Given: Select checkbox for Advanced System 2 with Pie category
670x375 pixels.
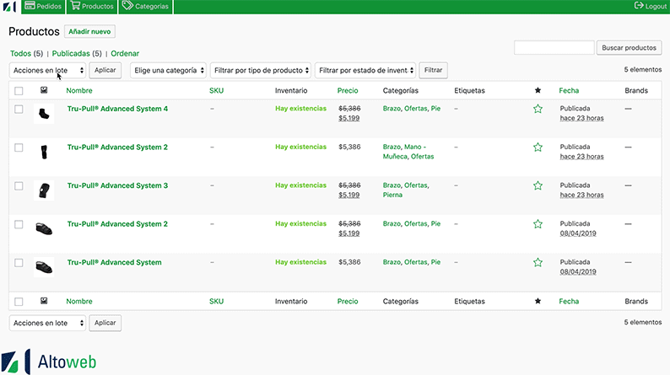Looking at the screenshot, I should [19, 224].
